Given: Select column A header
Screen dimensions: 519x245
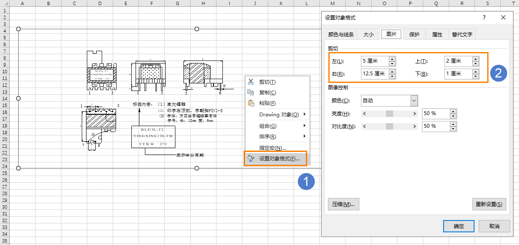Looking at the screenshot, I should (x=22, y=3).
